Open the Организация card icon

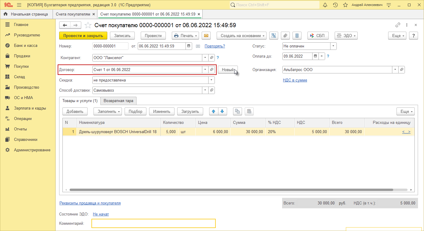(402, 70)
